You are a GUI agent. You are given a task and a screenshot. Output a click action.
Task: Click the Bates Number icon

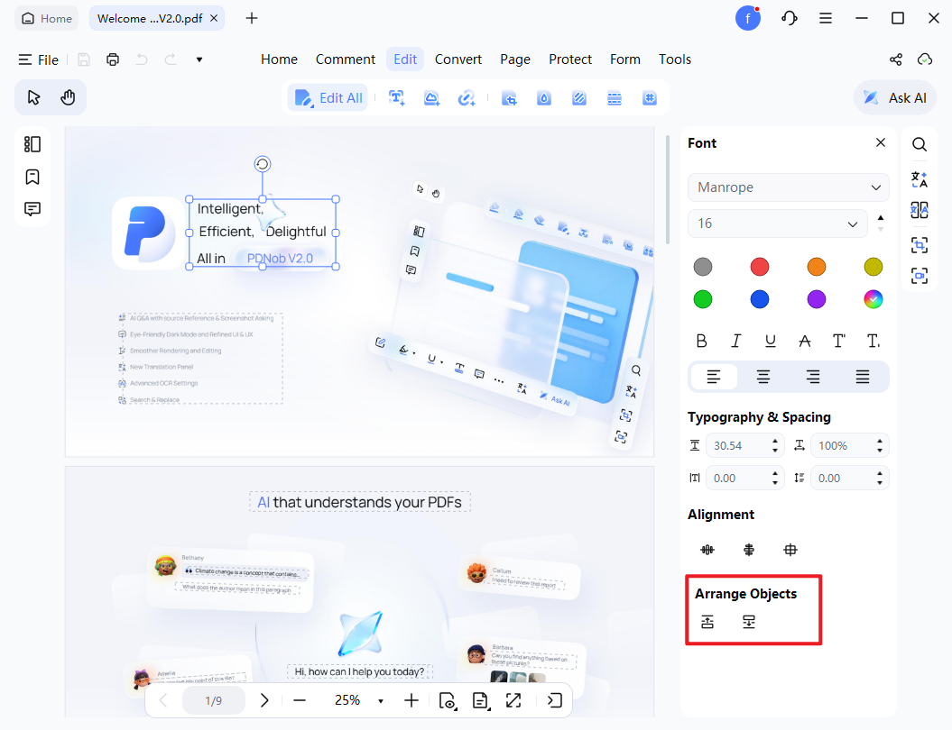pyautogui.click(x=650, y=97)
